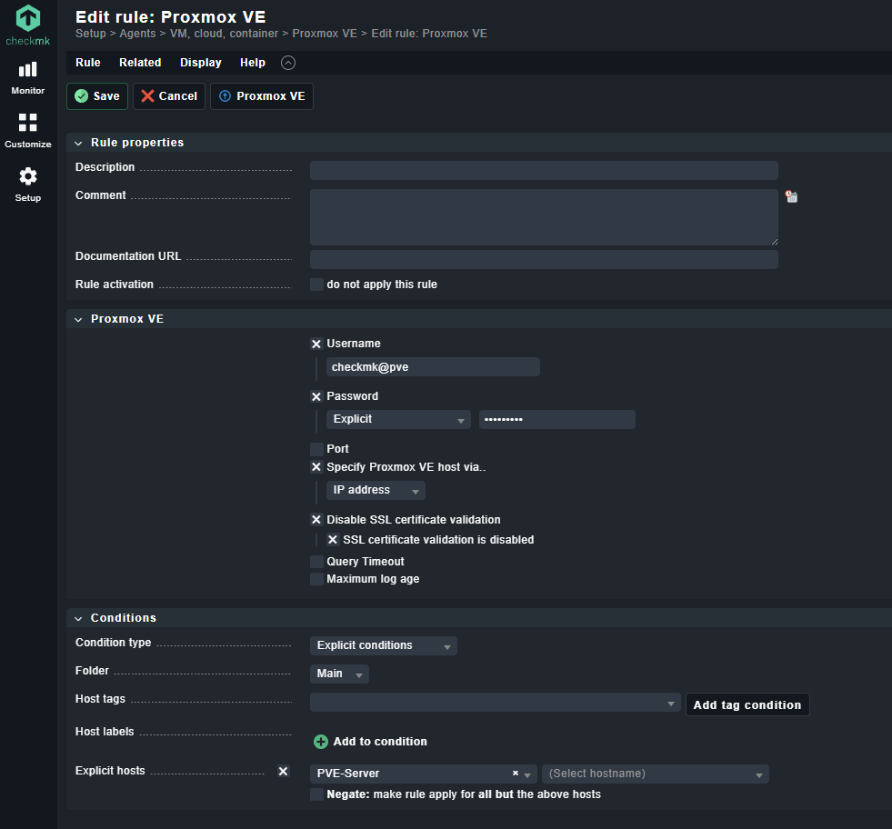Click the icon beside the Comment box
Viewport: 892px width, 829px height.
(x=792, y=196)
